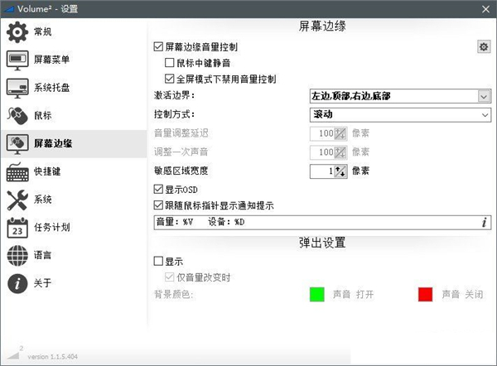Open the 关于 info circle icon
The width and height of the screenshot is (497, 366).
coord(17,283)
